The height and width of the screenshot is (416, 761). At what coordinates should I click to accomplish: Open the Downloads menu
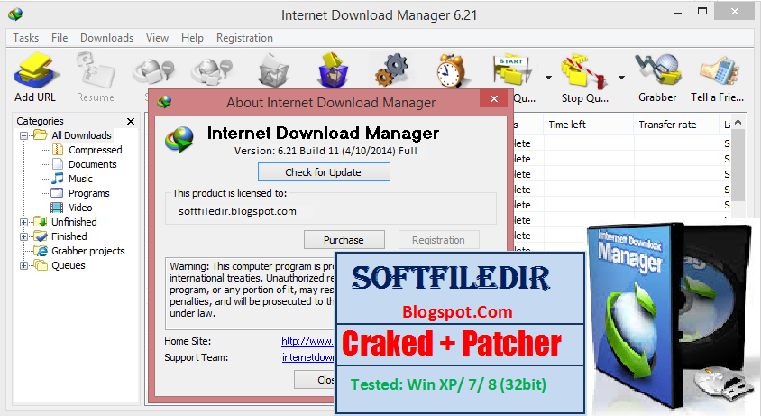tap(106, 37)
